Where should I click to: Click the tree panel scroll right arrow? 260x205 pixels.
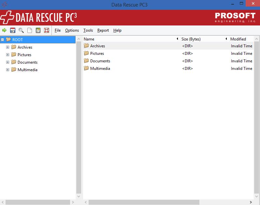(73, 202)
